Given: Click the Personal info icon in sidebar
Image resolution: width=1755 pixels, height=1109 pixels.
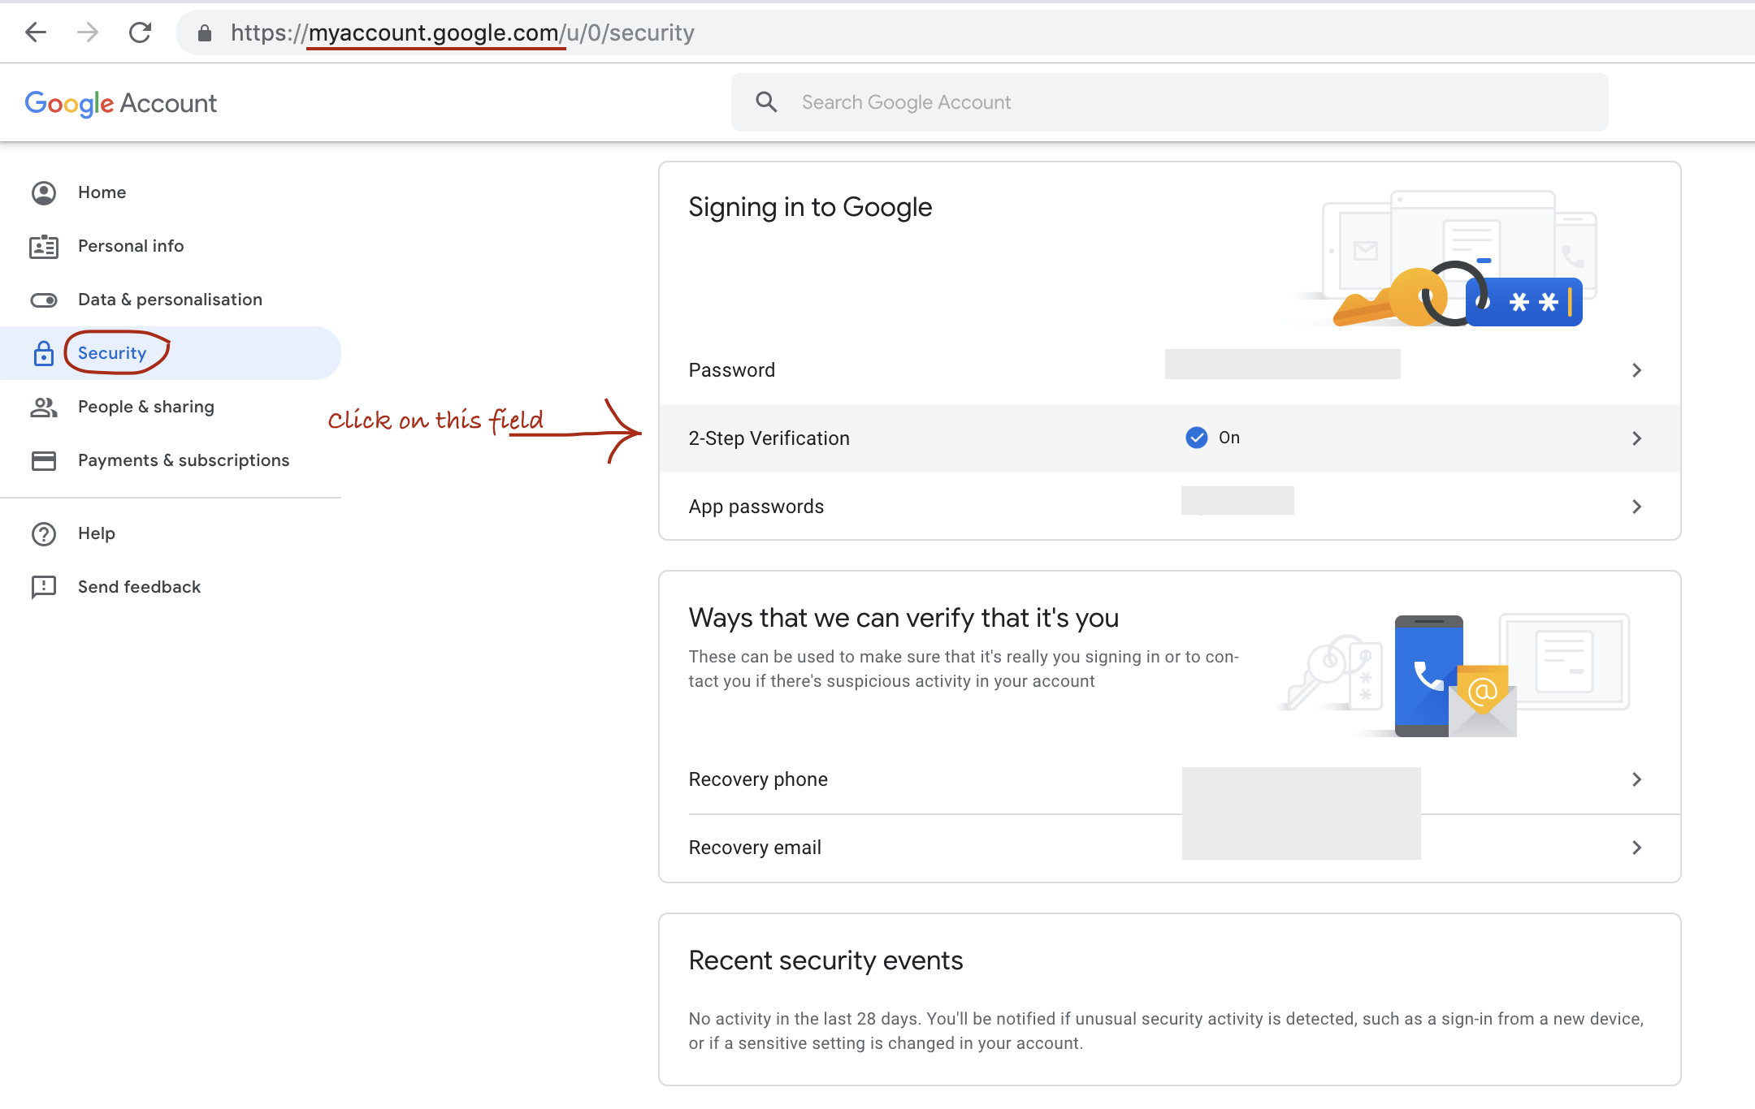Looking at the screenshot, I should pyautogui.click(x=43, y=245).
